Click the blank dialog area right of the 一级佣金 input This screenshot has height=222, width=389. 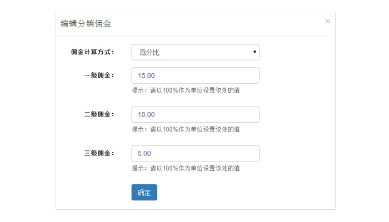[x=297, y=75]
